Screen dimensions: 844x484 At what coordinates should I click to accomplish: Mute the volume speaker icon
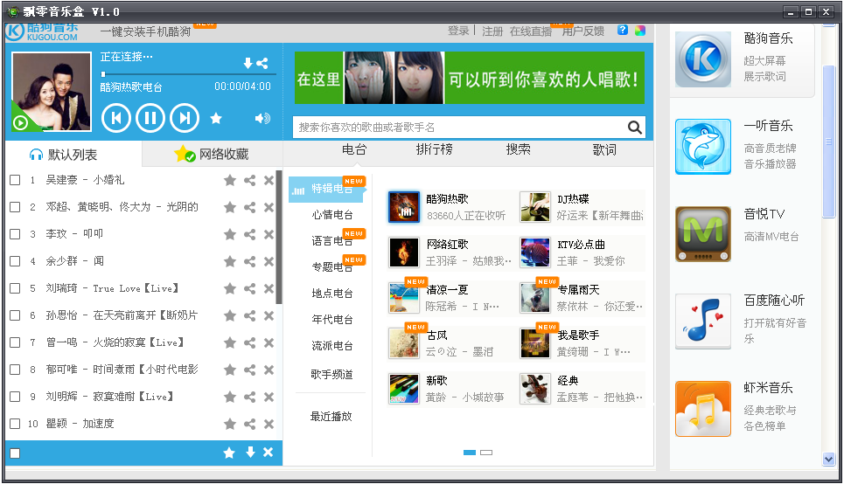tap(262, 118)
